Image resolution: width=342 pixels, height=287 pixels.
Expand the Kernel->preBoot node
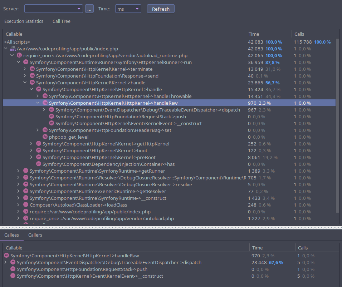(x=31, y=157)
